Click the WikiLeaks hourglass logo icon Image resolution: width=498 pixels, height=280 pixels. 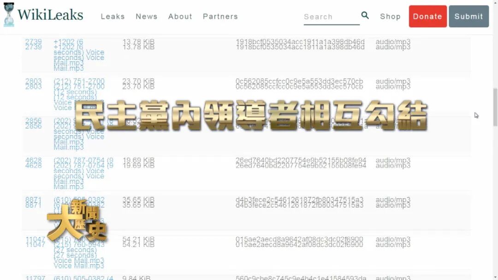9,15
